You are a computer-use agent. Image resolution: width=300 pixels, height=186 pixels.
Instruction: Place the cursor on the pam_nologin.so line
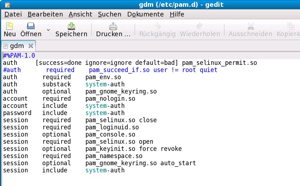pos(111,99)
